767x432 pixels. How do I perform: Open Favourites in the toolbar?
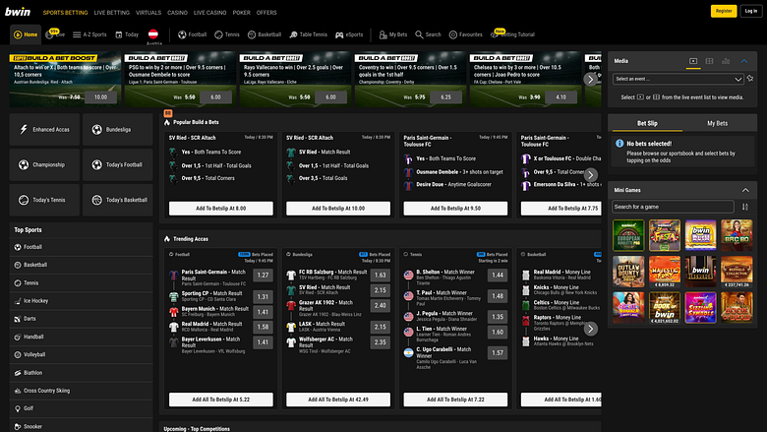click(466, 34)
